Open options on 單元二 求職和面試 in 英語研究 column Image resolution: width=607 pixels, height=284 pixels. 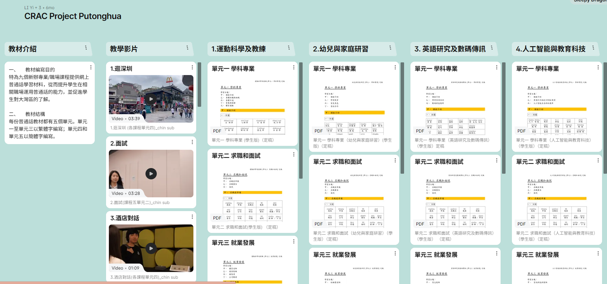pyautogui.click(x=497, y=160)
